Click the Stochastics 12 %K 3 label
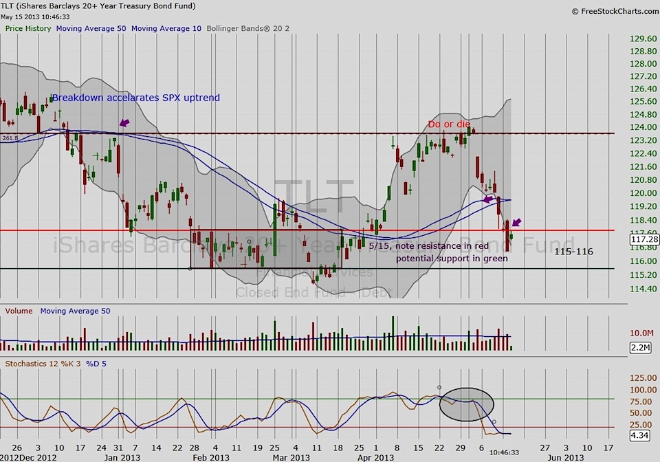This screenshot has width=660, height=462. (43, 364)
